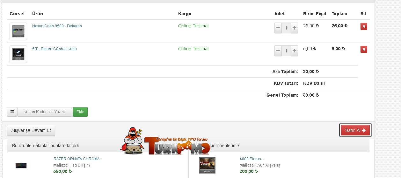Click the Kargo column header

tap(185, 14)
